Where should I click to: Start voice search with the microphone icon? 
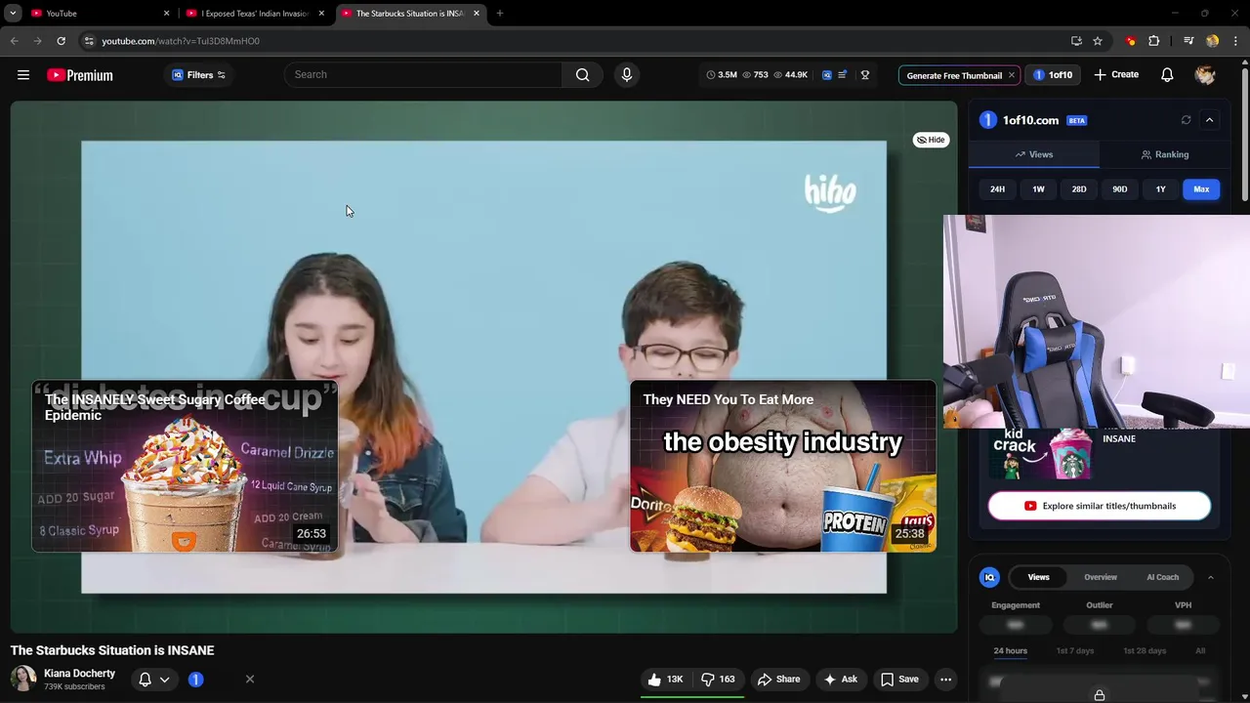click(627, 74)
